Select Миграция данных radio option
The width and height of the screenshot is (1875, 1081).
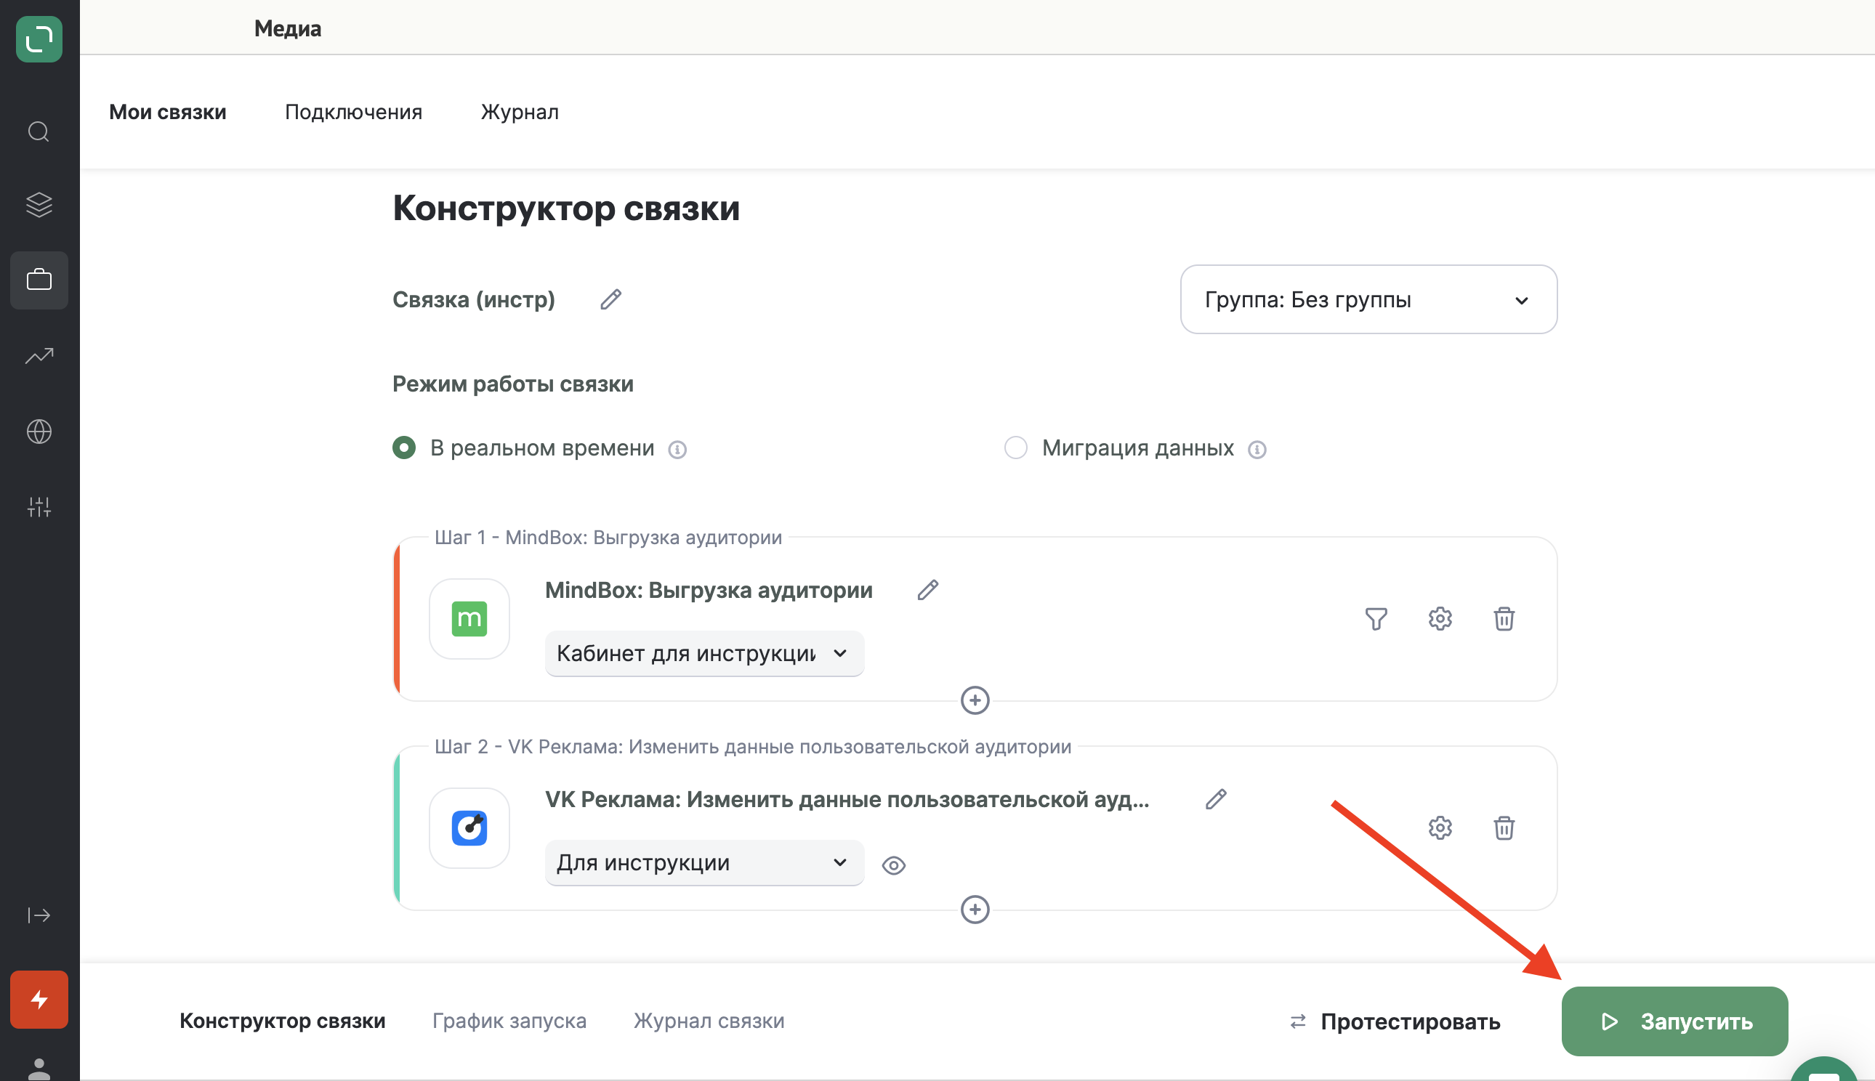click(1015, 448)
